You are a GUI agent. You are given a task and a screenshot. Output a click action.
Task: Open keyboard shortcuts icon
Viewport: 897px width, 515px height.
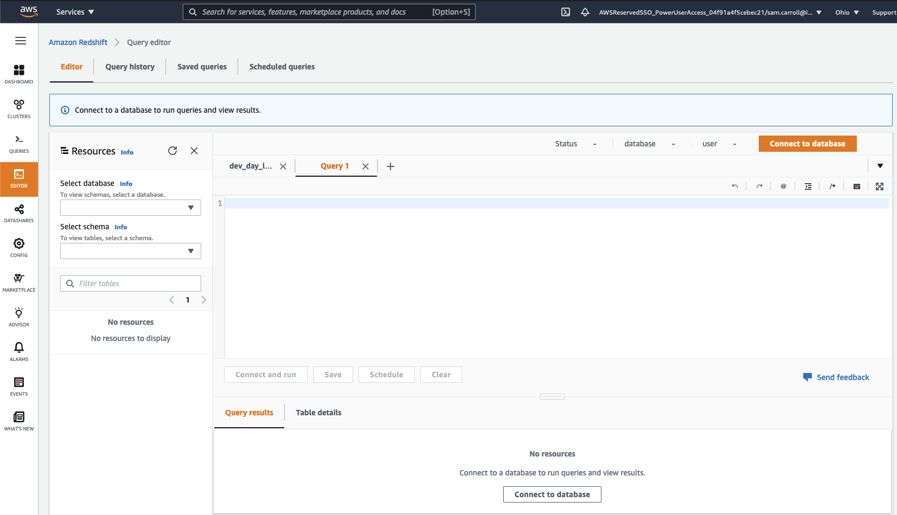click(x=857, y=186)
